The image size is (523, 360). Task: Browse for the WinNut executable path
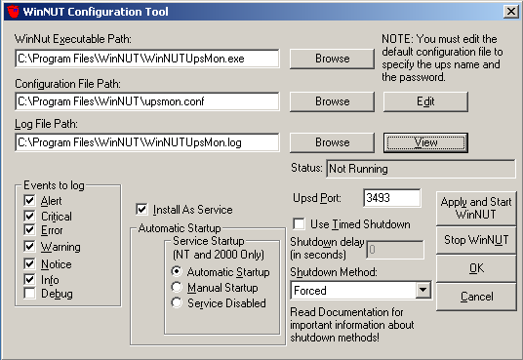(332, 59)
